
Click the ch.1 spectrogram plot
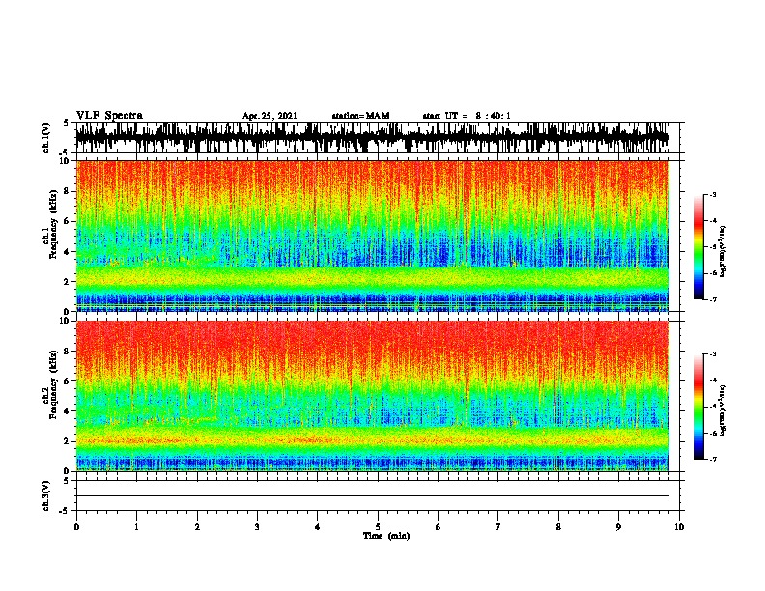pyautogui.click(x=373, y=236)
